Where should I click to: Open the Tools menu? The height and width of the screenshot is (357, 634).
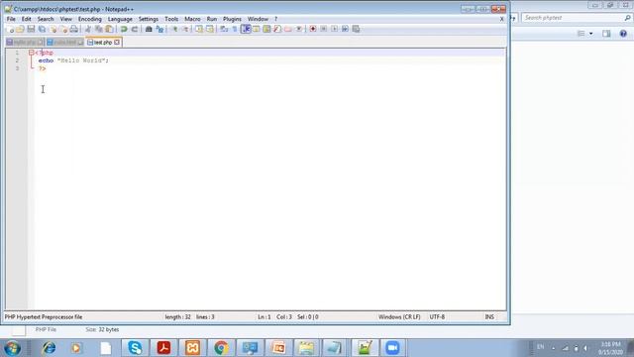click(171, 19)
